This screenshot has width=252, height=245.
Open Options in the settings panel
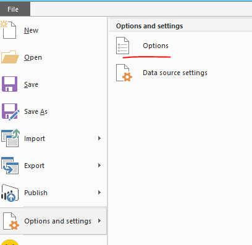[x=156, y=46]
